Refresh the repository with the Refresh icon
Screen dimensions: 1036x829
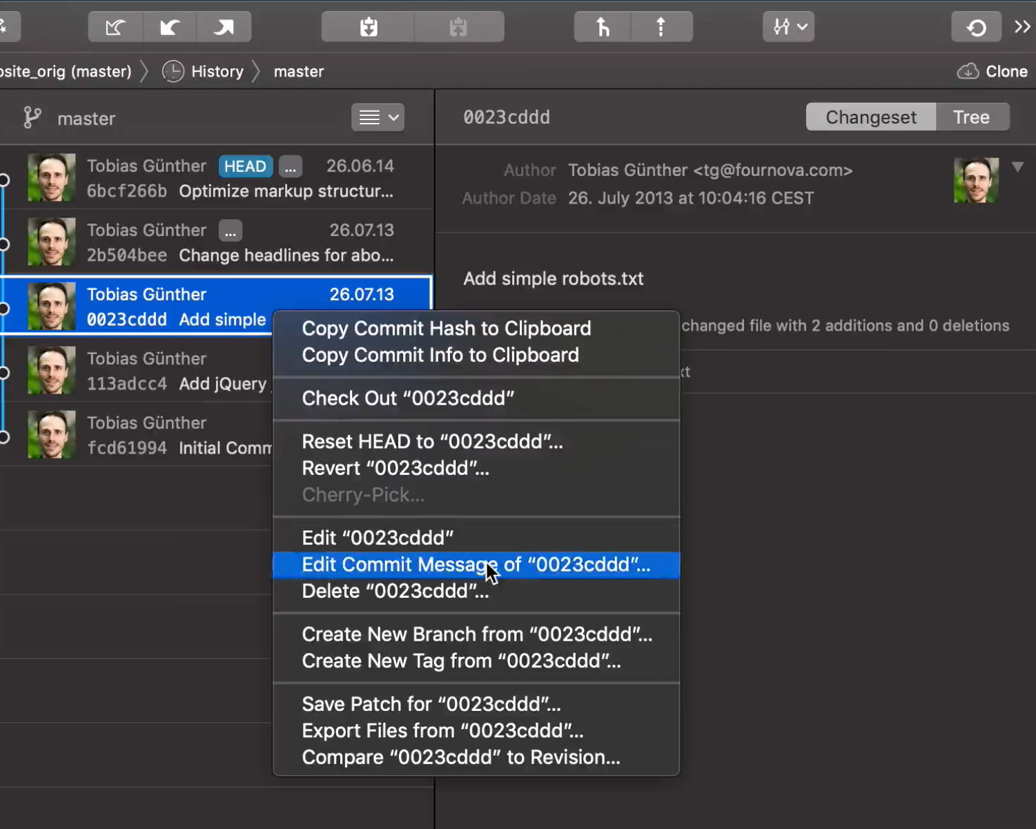tap(976, 27)
